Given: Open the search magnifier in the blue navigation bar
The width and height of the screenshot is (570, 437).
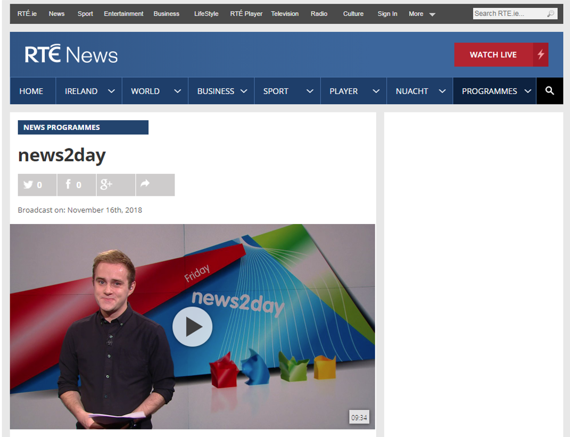Looking at the screenshot, I should click(x=549, y=91).
